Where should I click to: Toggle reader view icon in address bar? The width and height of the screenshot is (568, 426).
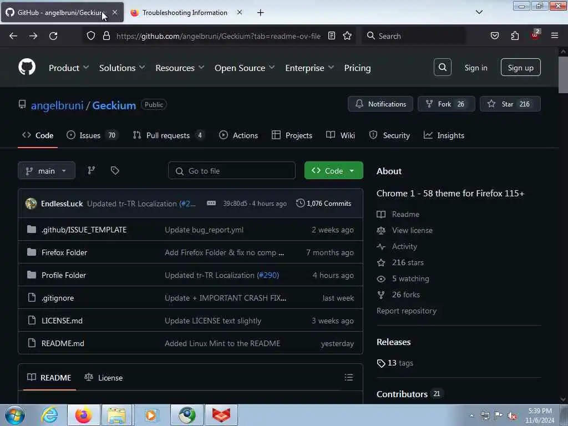point(332,35)
